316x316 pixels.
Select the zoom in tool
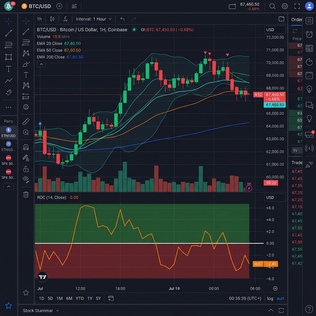pyautogui.click(x=26, y=132)
